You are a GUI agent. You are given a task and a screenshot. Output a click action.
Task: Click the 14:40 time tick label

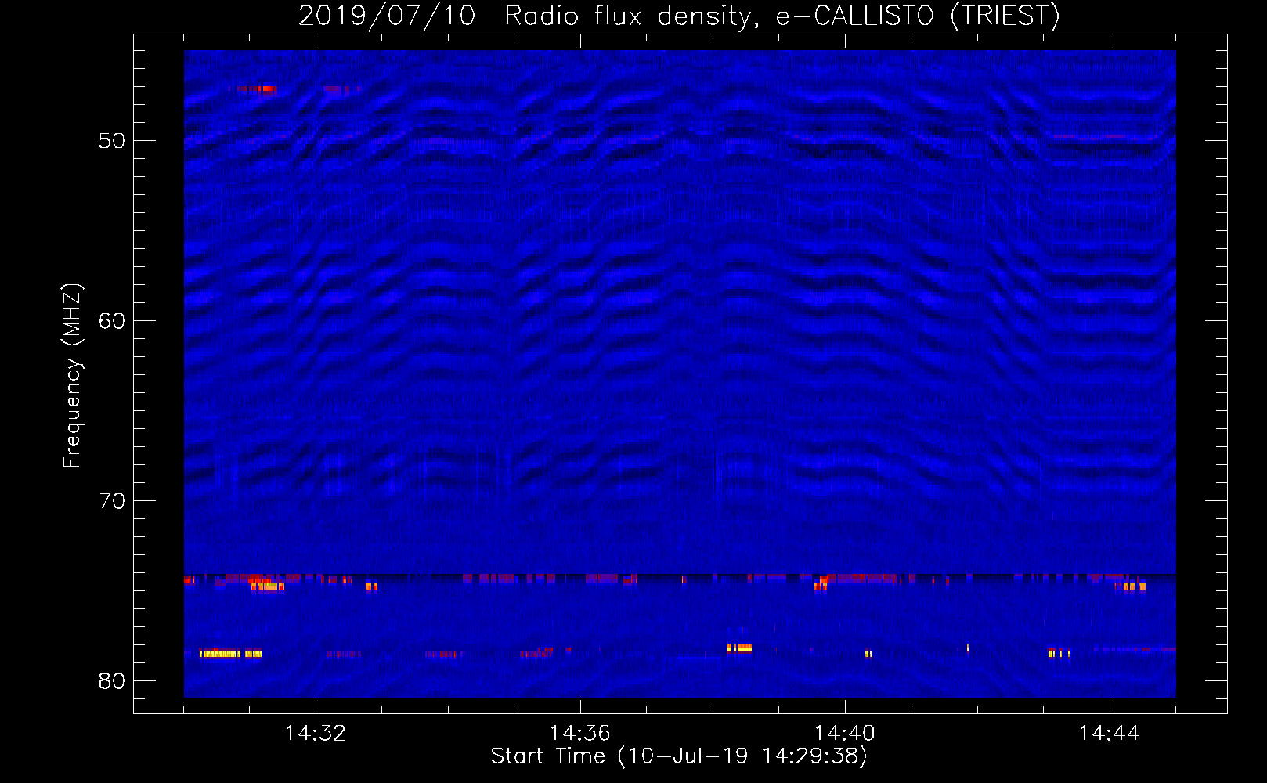(844, 734)
